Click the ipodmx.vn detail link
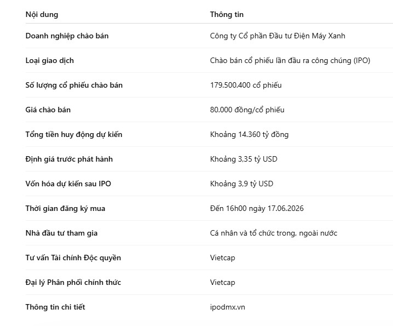Screen dimensions: 393x326 click(x=227, y=307)
